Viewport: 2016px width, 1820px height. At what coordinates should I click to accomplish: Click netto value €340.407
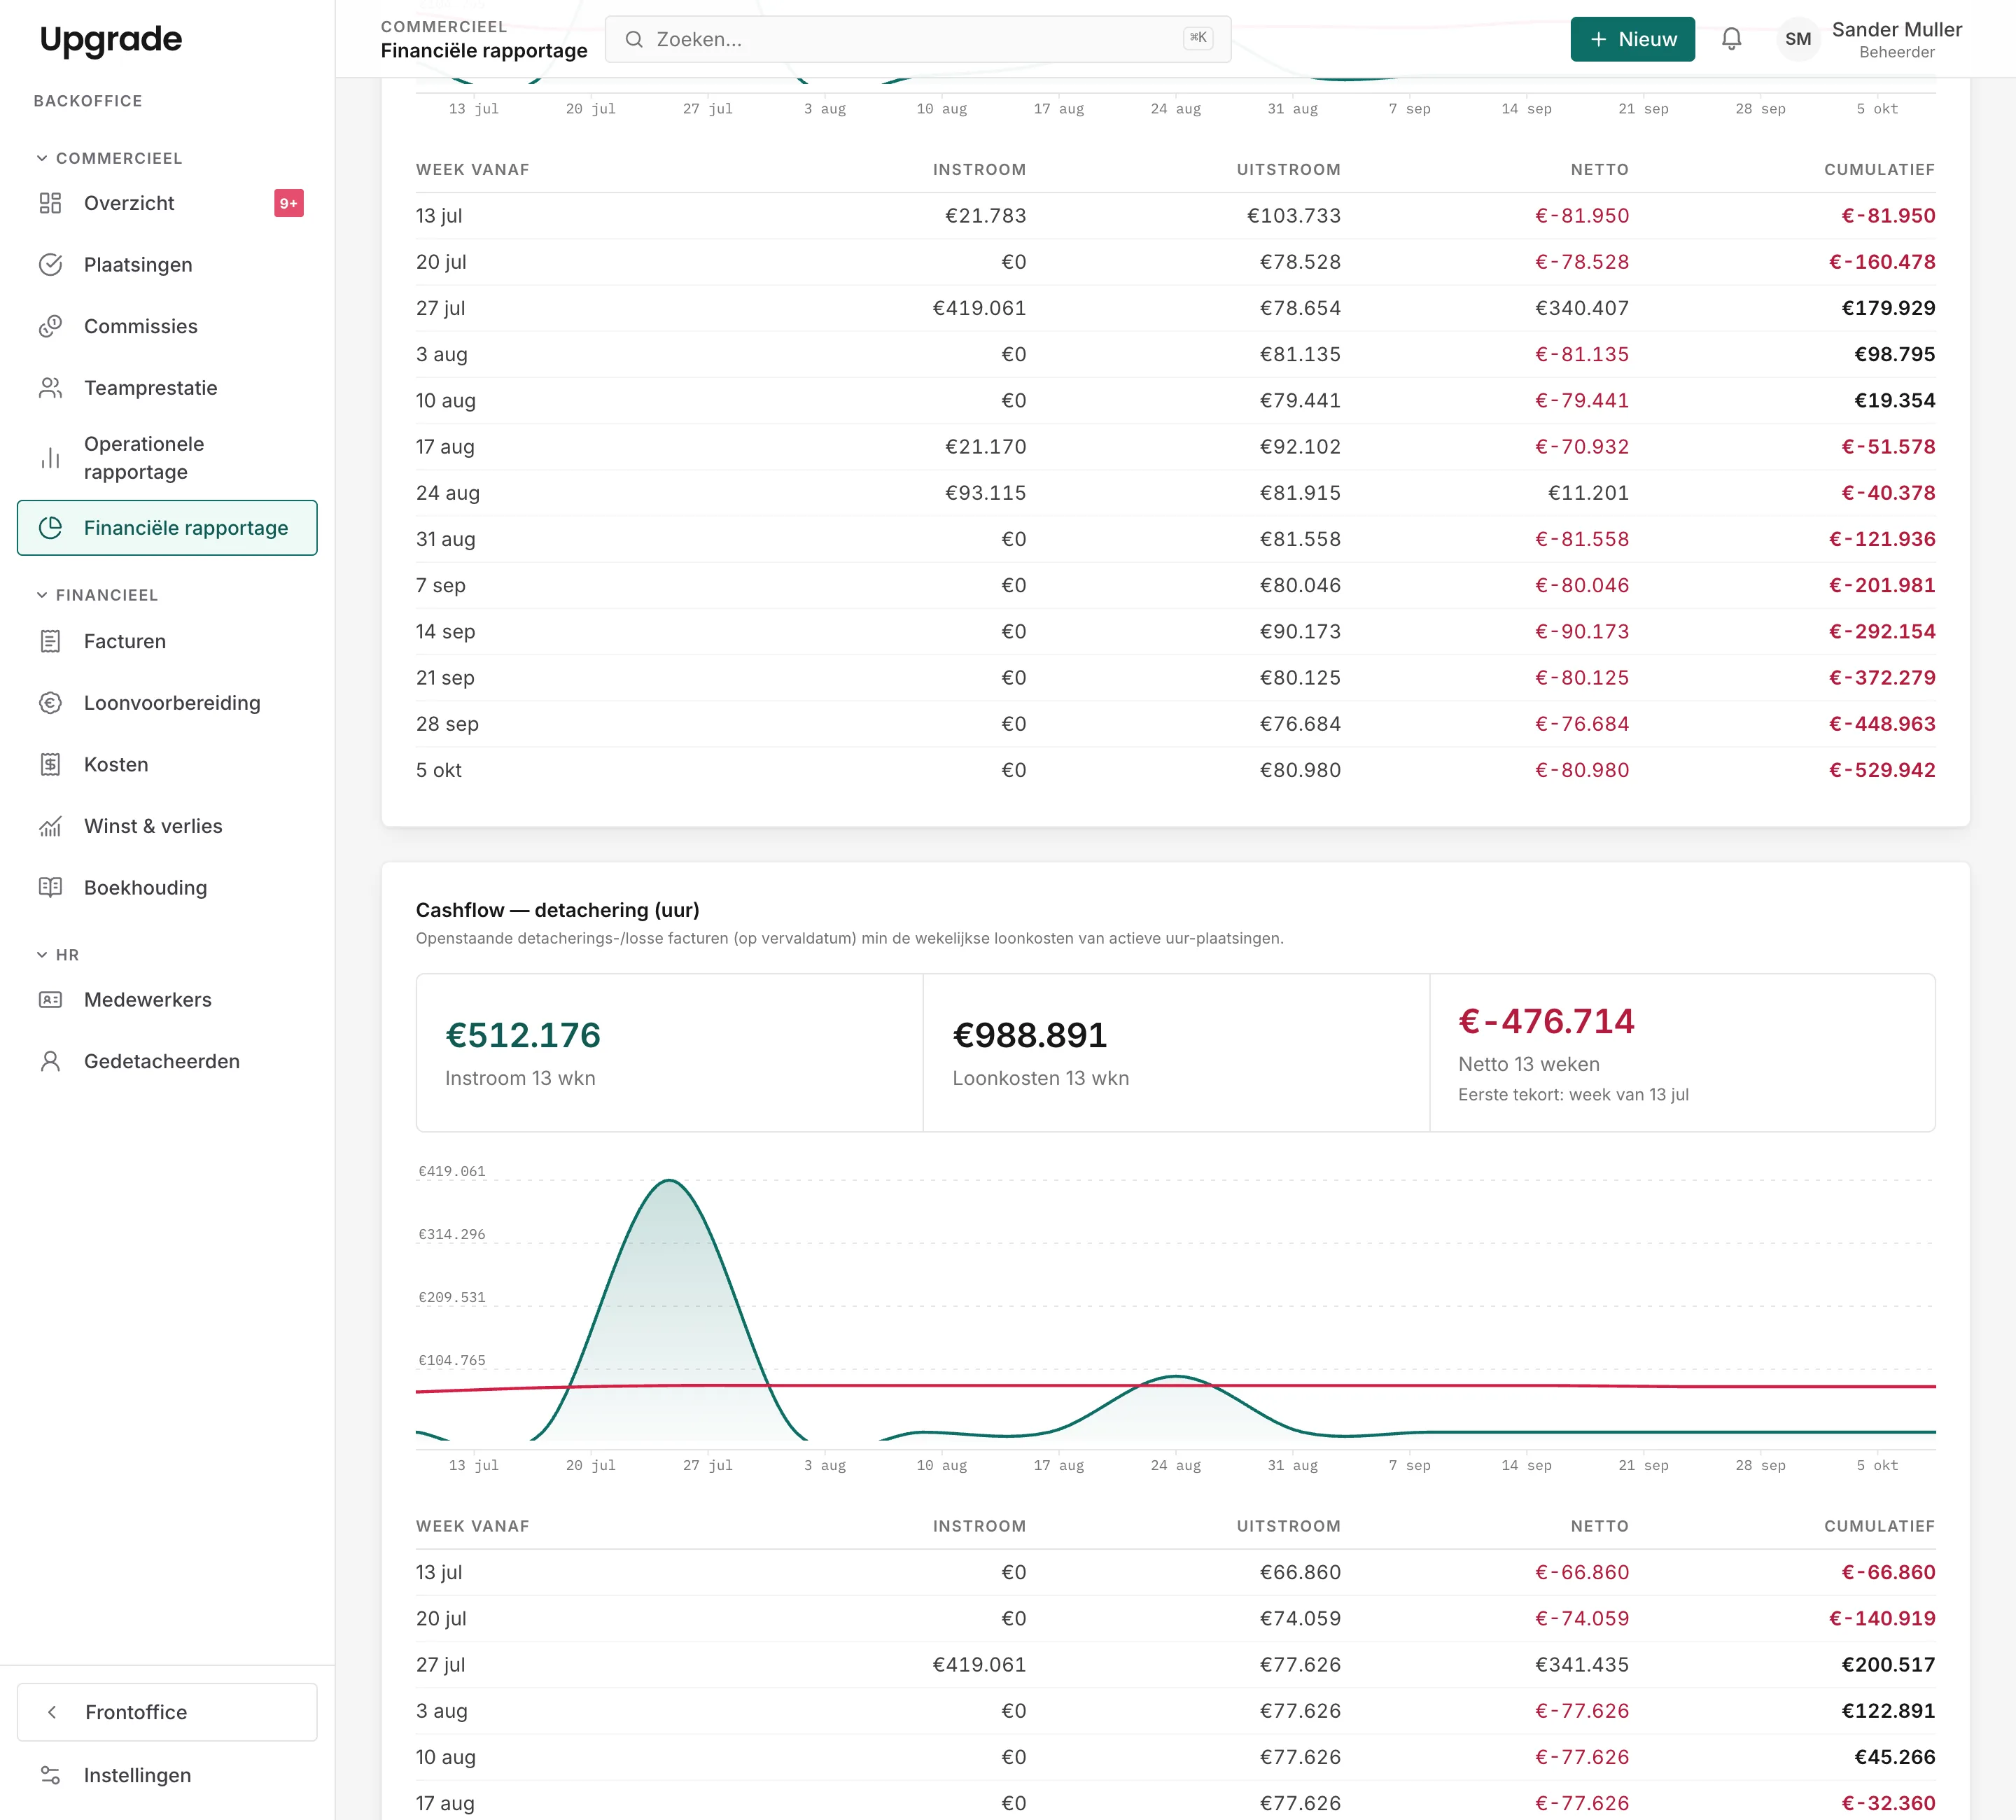pyautogui.click(x=1582, y=308)
